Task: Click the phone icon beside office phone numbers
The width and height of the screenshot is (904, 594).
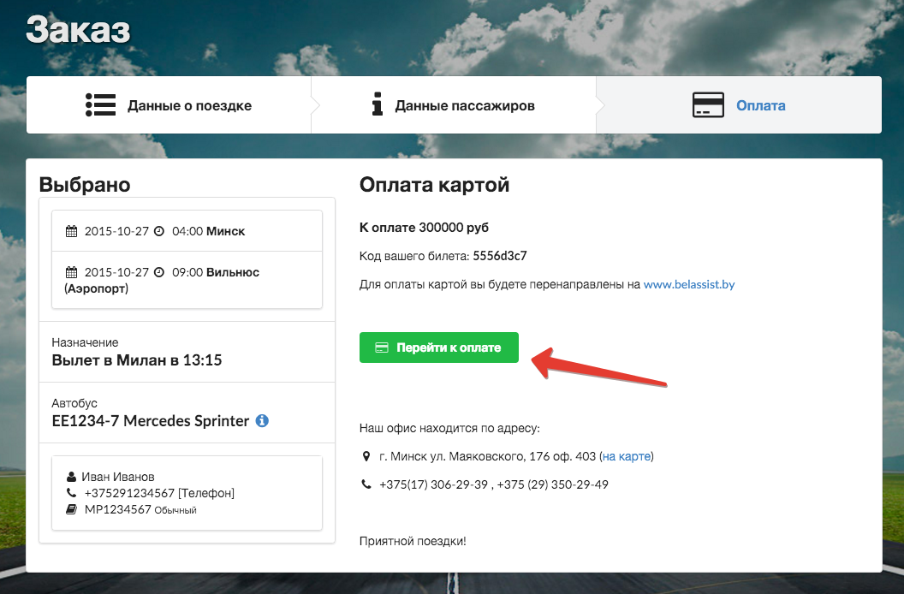Action: point(366,484)
